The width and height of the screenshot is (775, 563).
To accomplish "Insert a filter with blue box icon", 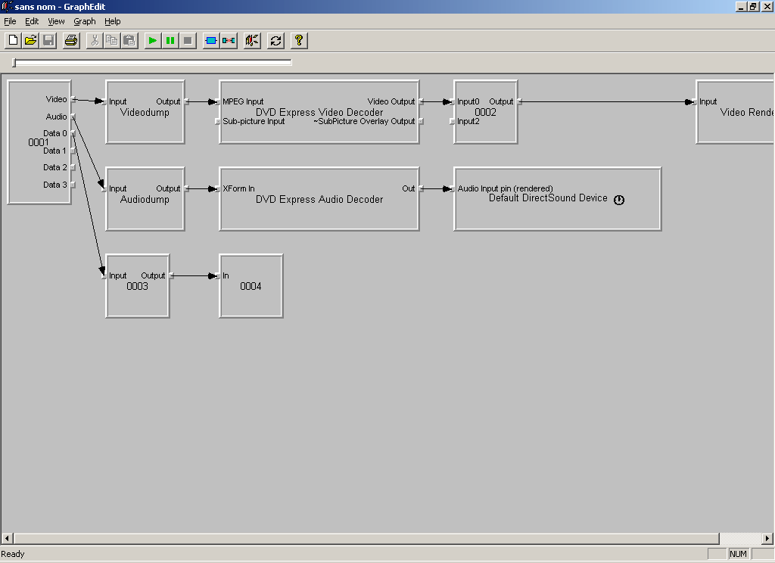I will point(211,41).
